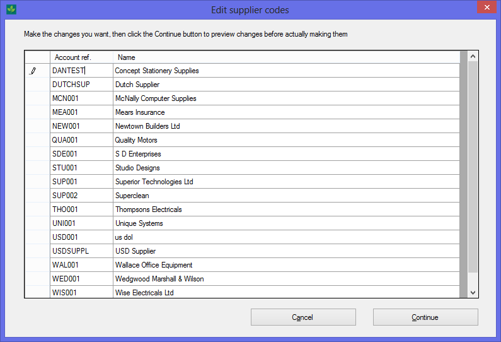This screenshot has width=501, height=342.
Task: Select the WIS001 account ref cell
Action: [x=81, y=292]
